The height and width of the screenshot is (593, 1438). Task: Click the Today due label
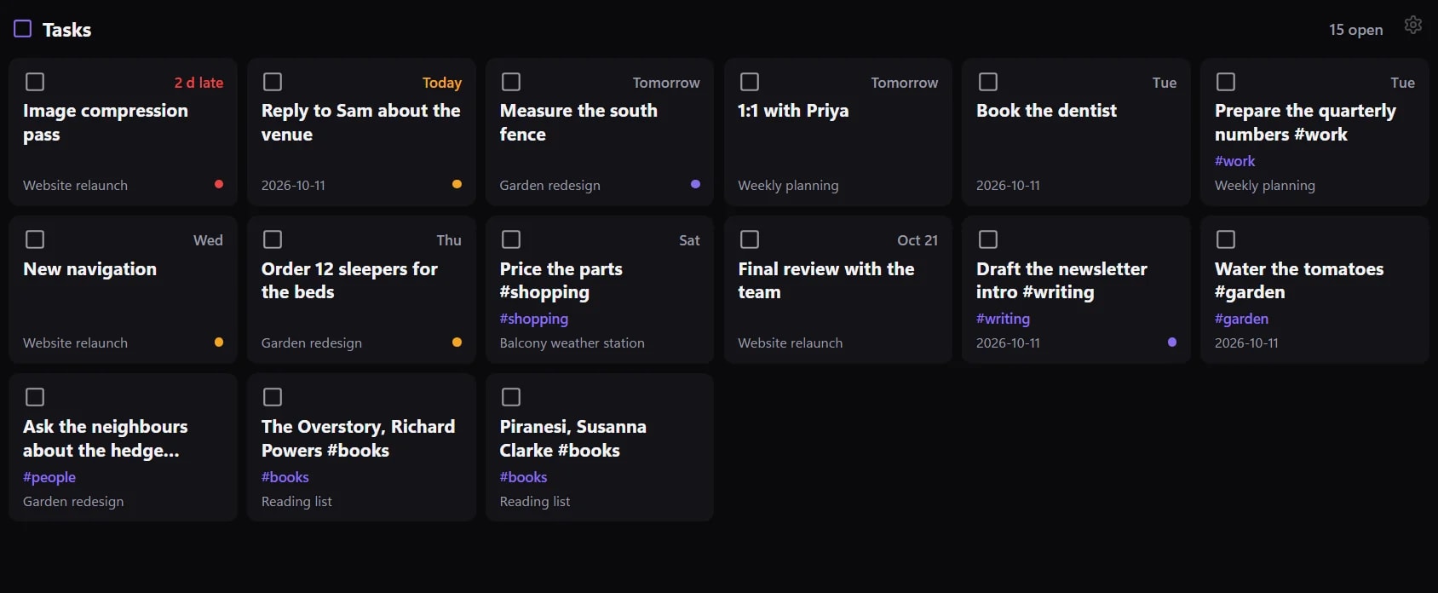click(x=442, y=83)
